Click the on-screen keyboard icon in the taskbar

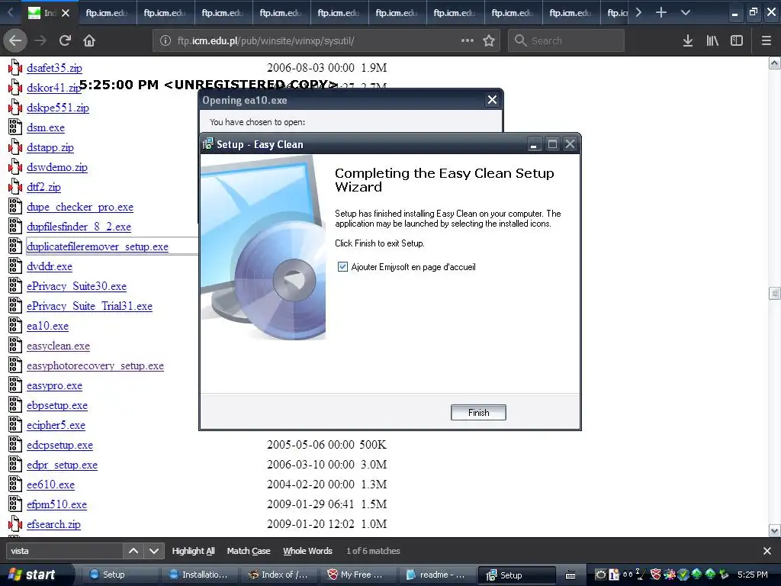(x=570, y=575)
